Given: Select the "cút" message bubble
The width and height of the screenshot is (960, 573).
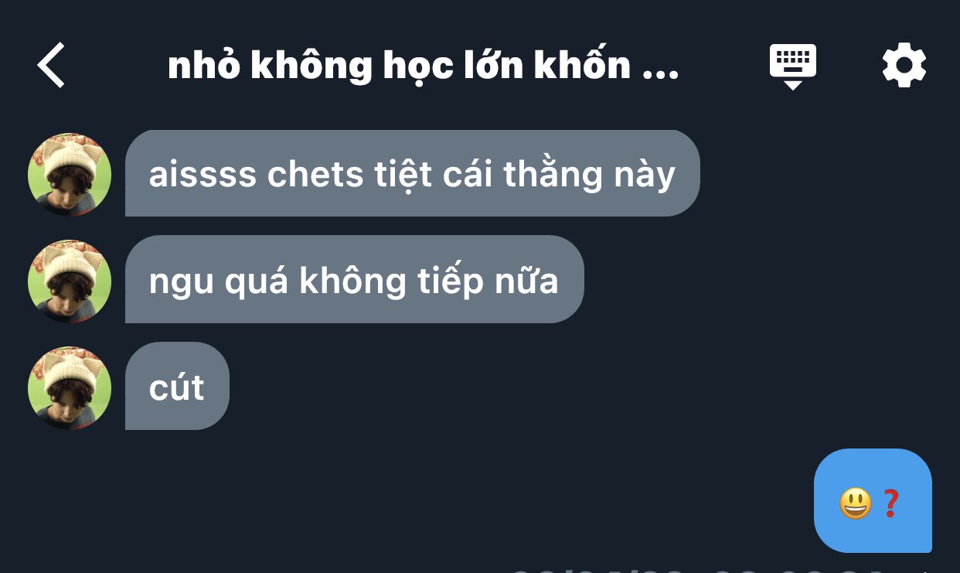Looking at the screenshot, I should tap(177, 386).
